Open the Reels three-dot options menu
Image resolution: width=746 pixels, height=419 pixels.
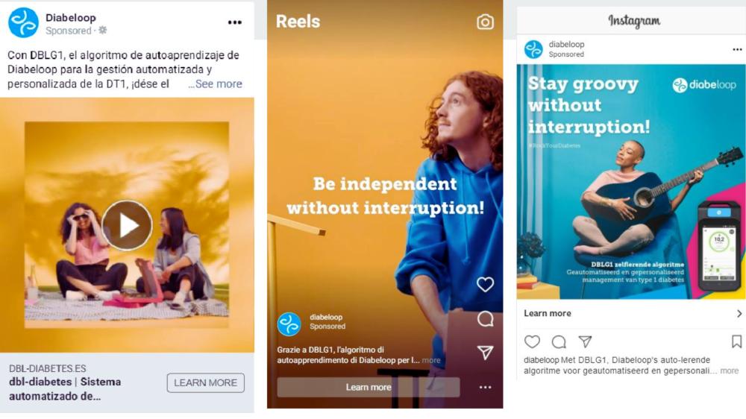[x=486, y=387]
